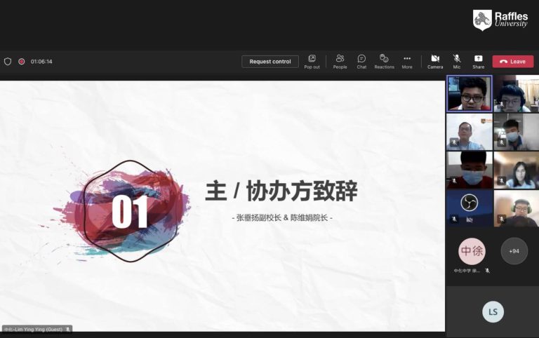
Task: Open the meeting Chat
Action: pyautogui.click(x=361, y=61)
